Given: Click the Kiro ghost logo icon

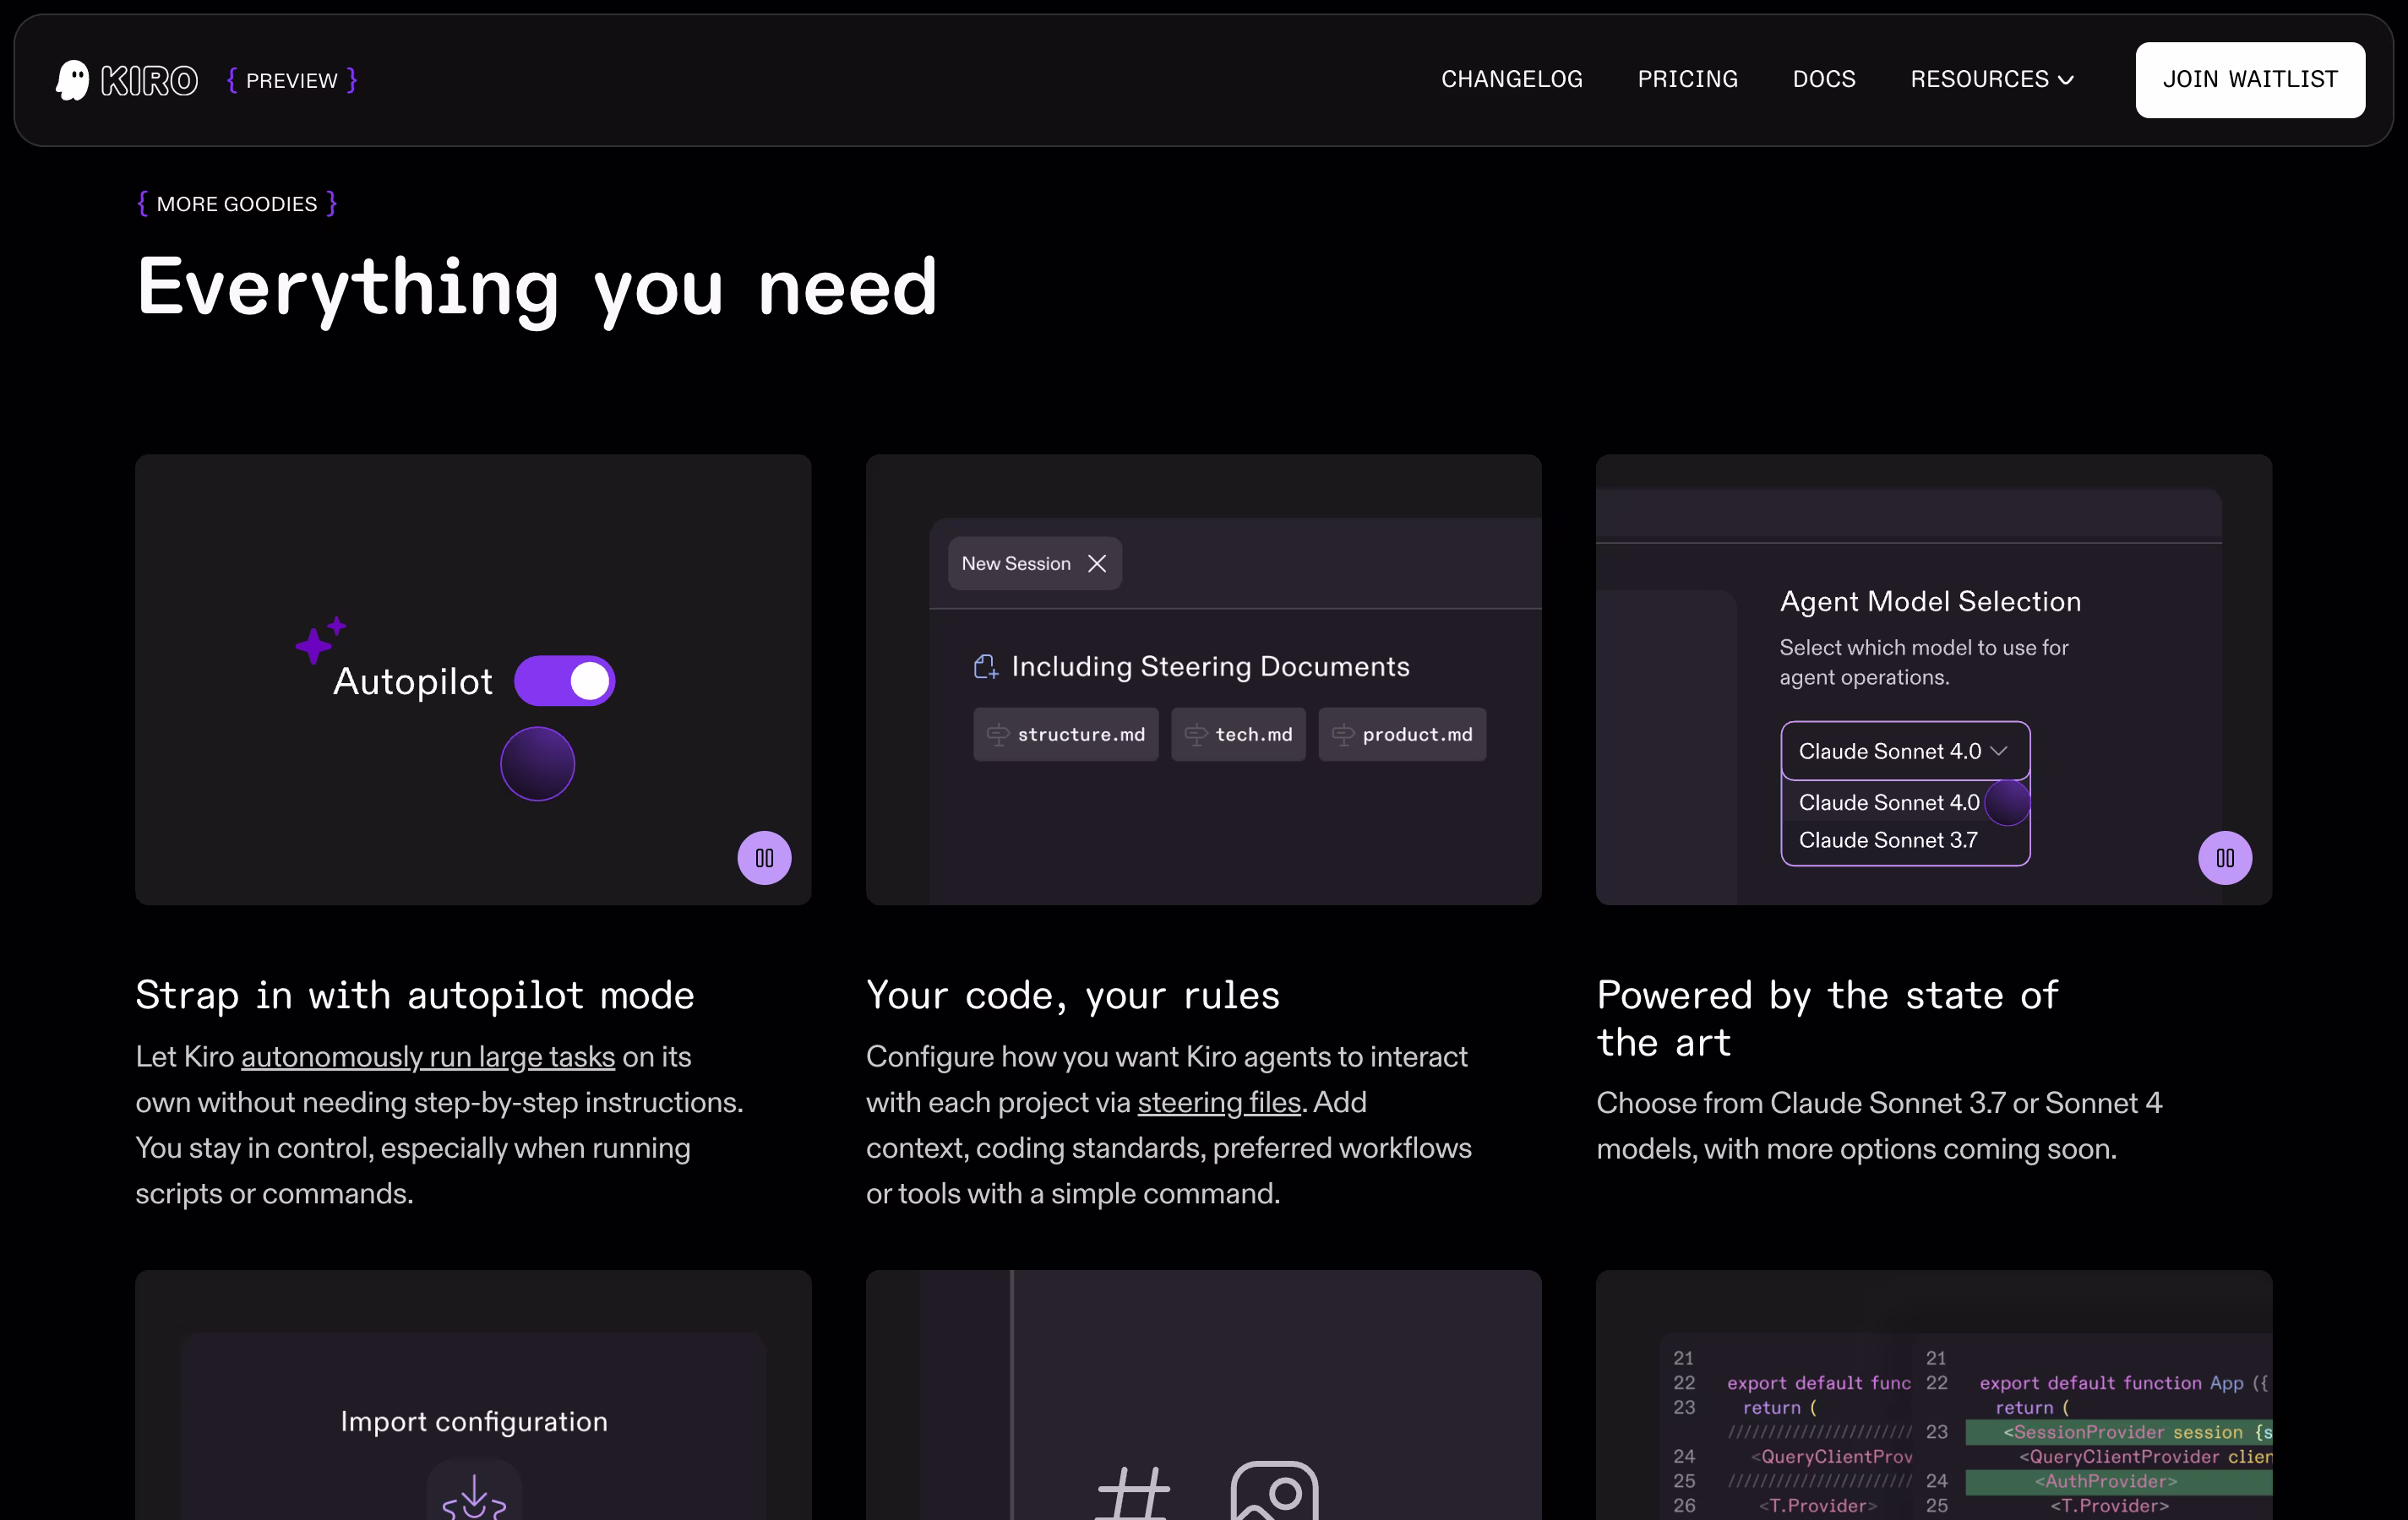Looking at the screenshot, I should point(72,80).
